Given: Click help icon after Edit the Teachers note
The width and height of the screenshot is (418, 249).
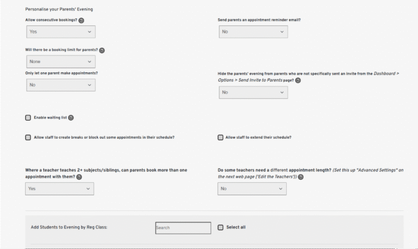Looking at the screenshot, I should (300, 177).
